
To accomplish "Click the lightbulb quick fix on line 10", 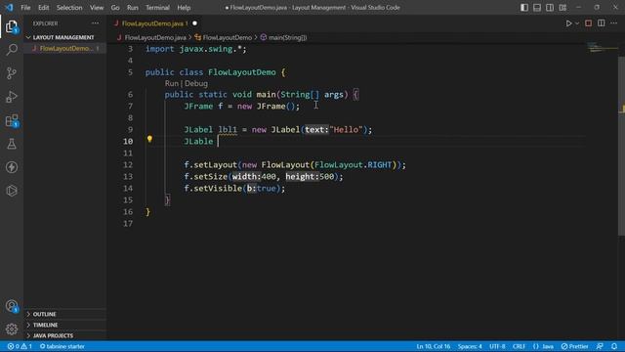I will pos(149,139).
